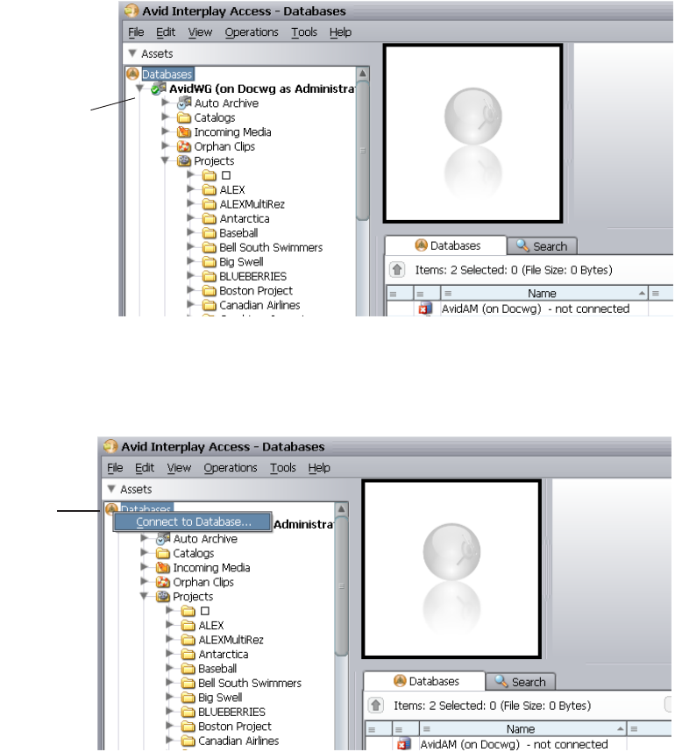Click Boston Project folder icon in lower window
Viewport: 675px width, 752px height.
click(188, 726)
